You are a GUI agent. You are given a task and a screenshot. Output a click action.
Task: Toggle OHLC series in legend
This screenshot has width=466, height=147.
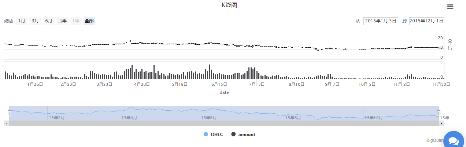[217, 135]
